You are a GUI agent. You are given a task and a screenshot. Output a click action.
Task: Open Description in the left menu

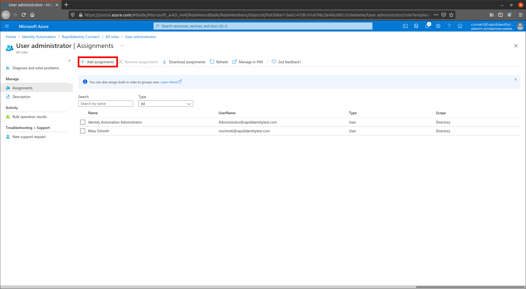pyautogui.click(x=22, y=97)
